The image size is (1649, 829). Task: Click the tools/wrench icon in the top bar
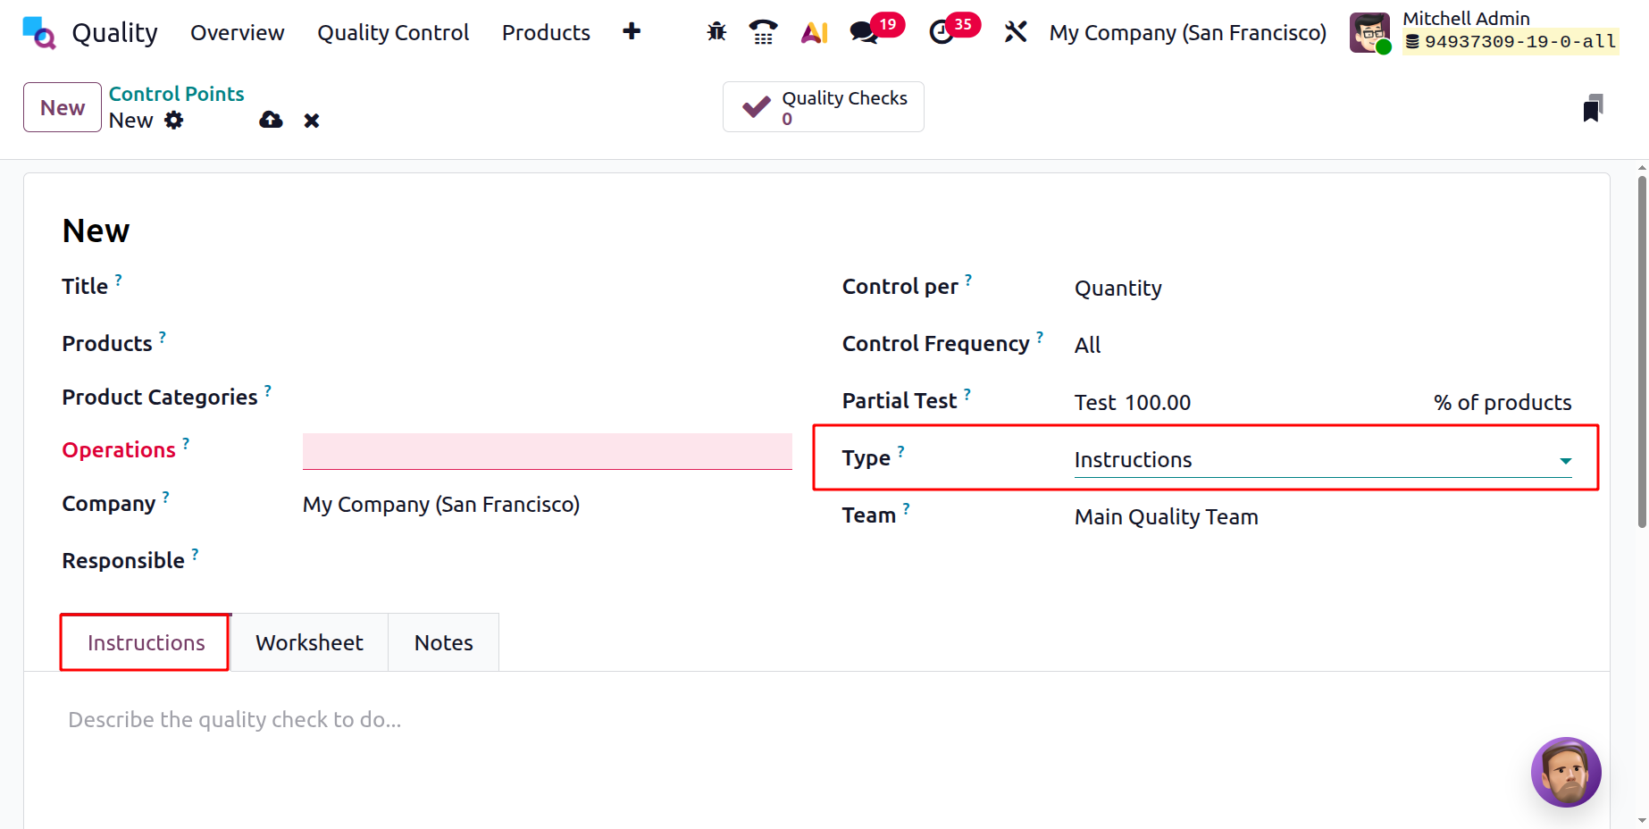(1015, 31)
